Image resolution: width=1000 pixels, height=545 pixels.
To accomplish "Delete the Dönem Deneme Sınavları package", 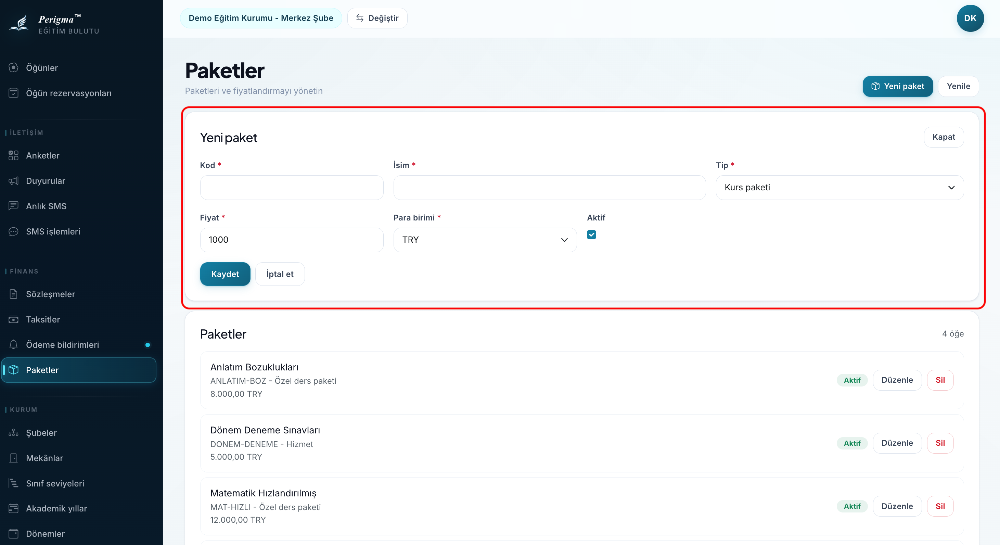I will pyautogui.click(x=940, y=443).
